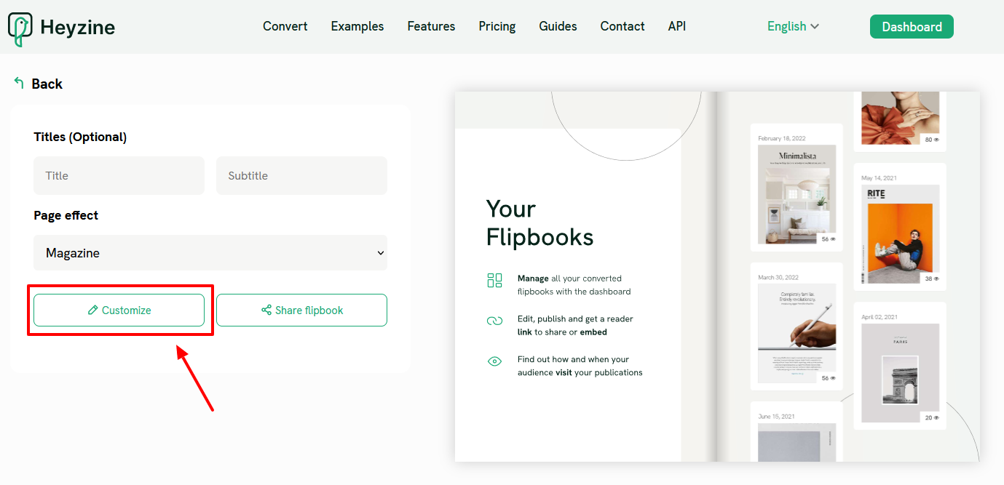Select the March 30, 2022 flipbook thumbnail
1004x485 pixels.
pyautogui.click(x=797, y=333)
